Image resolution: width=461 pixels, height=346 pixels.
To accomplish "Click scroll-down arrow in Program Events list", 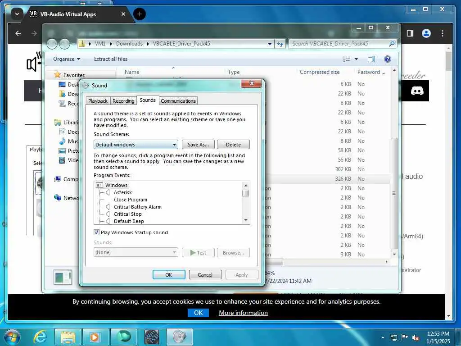I will pos(246,220).
